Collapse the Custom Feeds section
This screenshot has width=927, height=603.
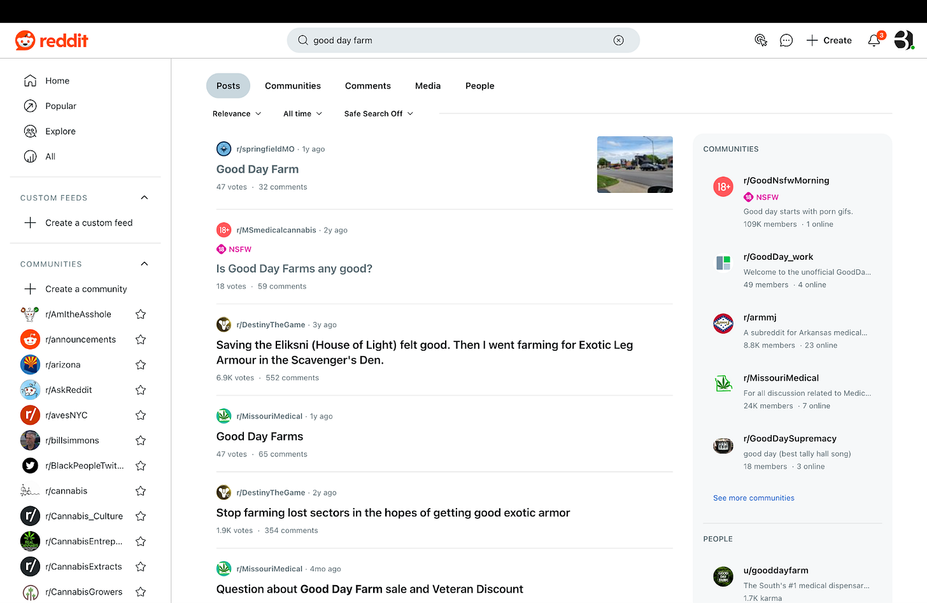click(145, 198)
